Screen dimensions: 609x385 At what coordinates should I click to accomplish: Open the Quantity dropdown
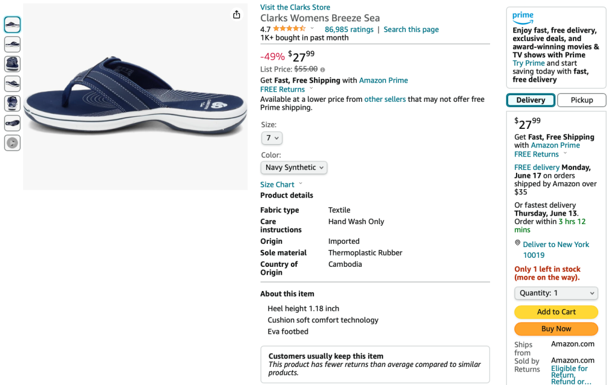click(556, 293)
